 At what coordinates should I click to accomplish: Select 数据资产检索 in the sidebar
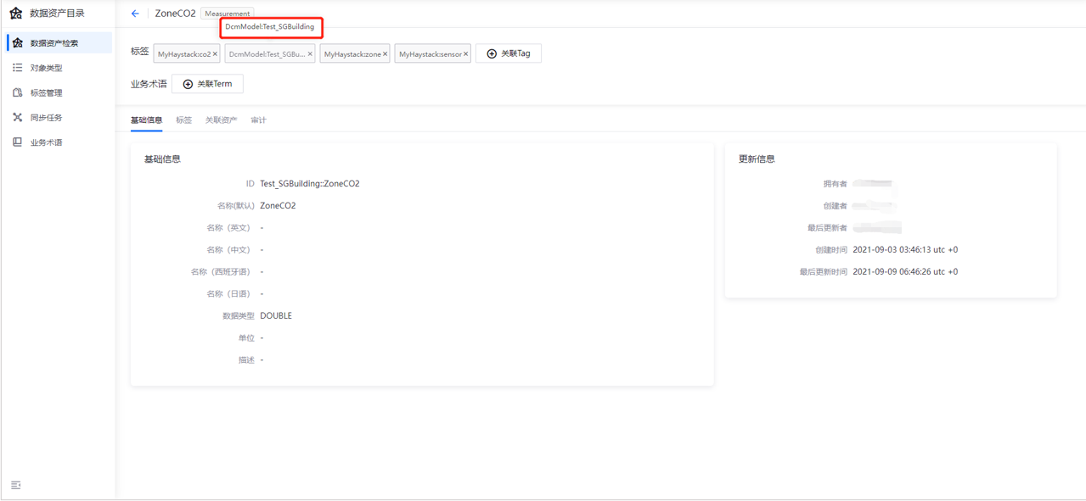[x=54, y=43]
